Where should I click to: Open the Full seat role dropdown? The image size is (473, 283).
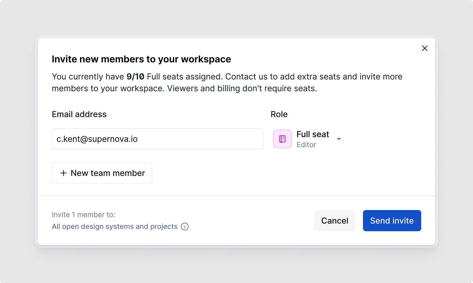(313, 134)
